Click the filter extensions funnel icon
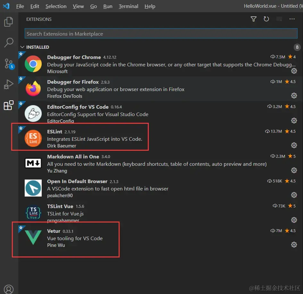The height and width of the screenshot is (294, 303). pyautogui.click(x=254, y=19)
